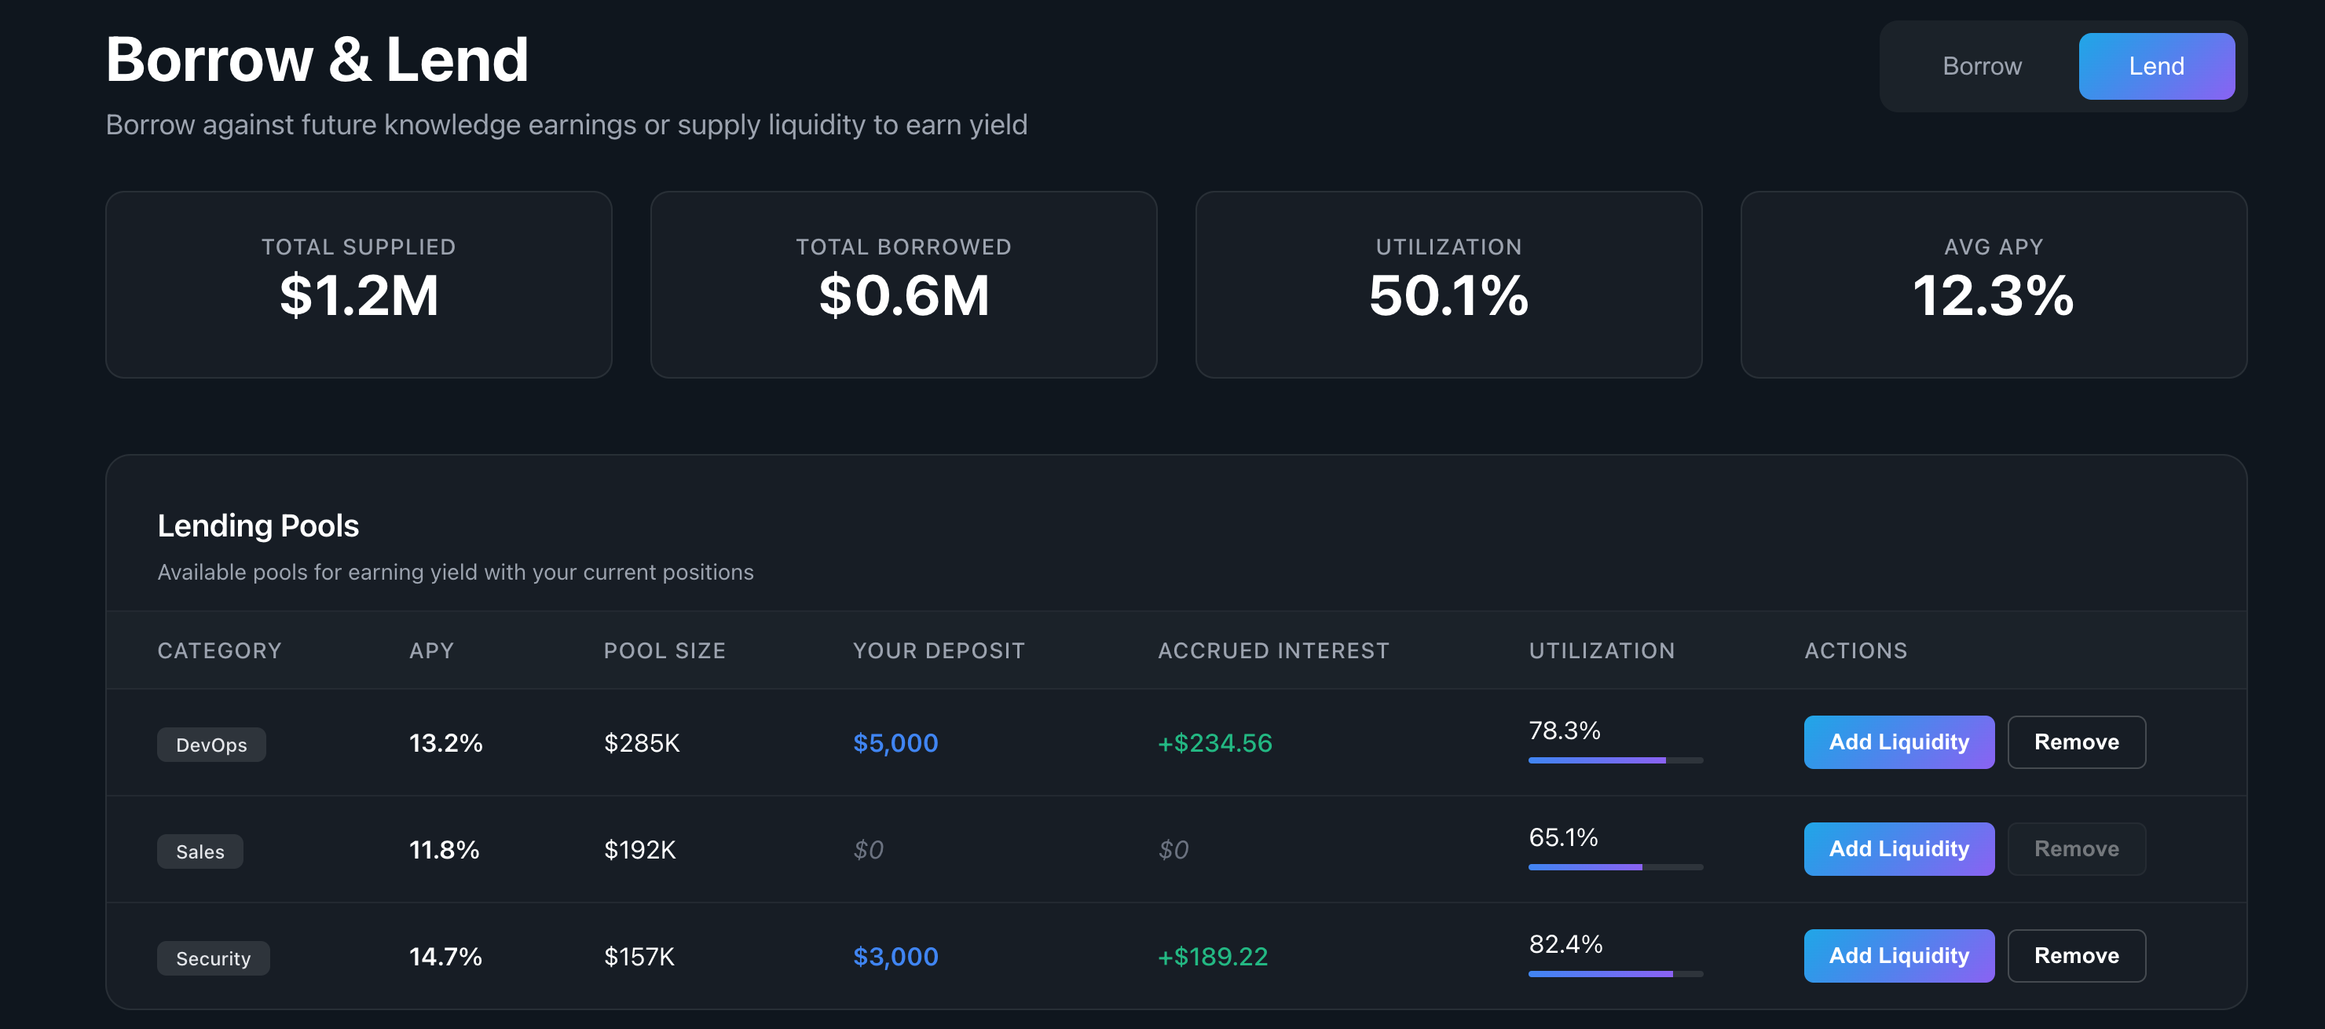Click the $3,000 deposit value

[895, 956]
